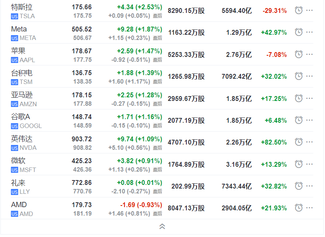
Task: Set a price alert for Tesla
Action: pyautogui.click(x=298, y=10)
